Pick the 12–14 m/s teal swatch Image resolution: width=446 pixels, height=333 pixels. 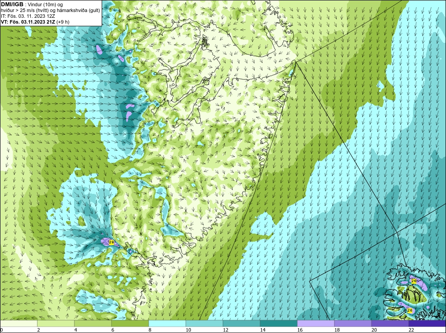click(241, 323)
